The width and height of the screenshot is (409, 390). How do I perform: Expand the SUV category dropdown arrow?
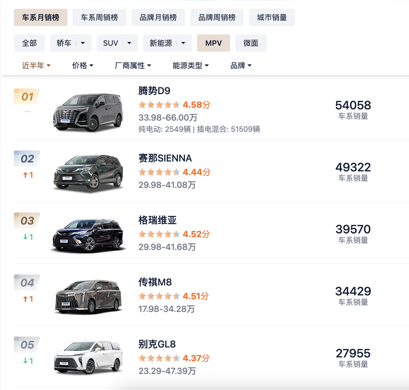click(x=130, y=43)
